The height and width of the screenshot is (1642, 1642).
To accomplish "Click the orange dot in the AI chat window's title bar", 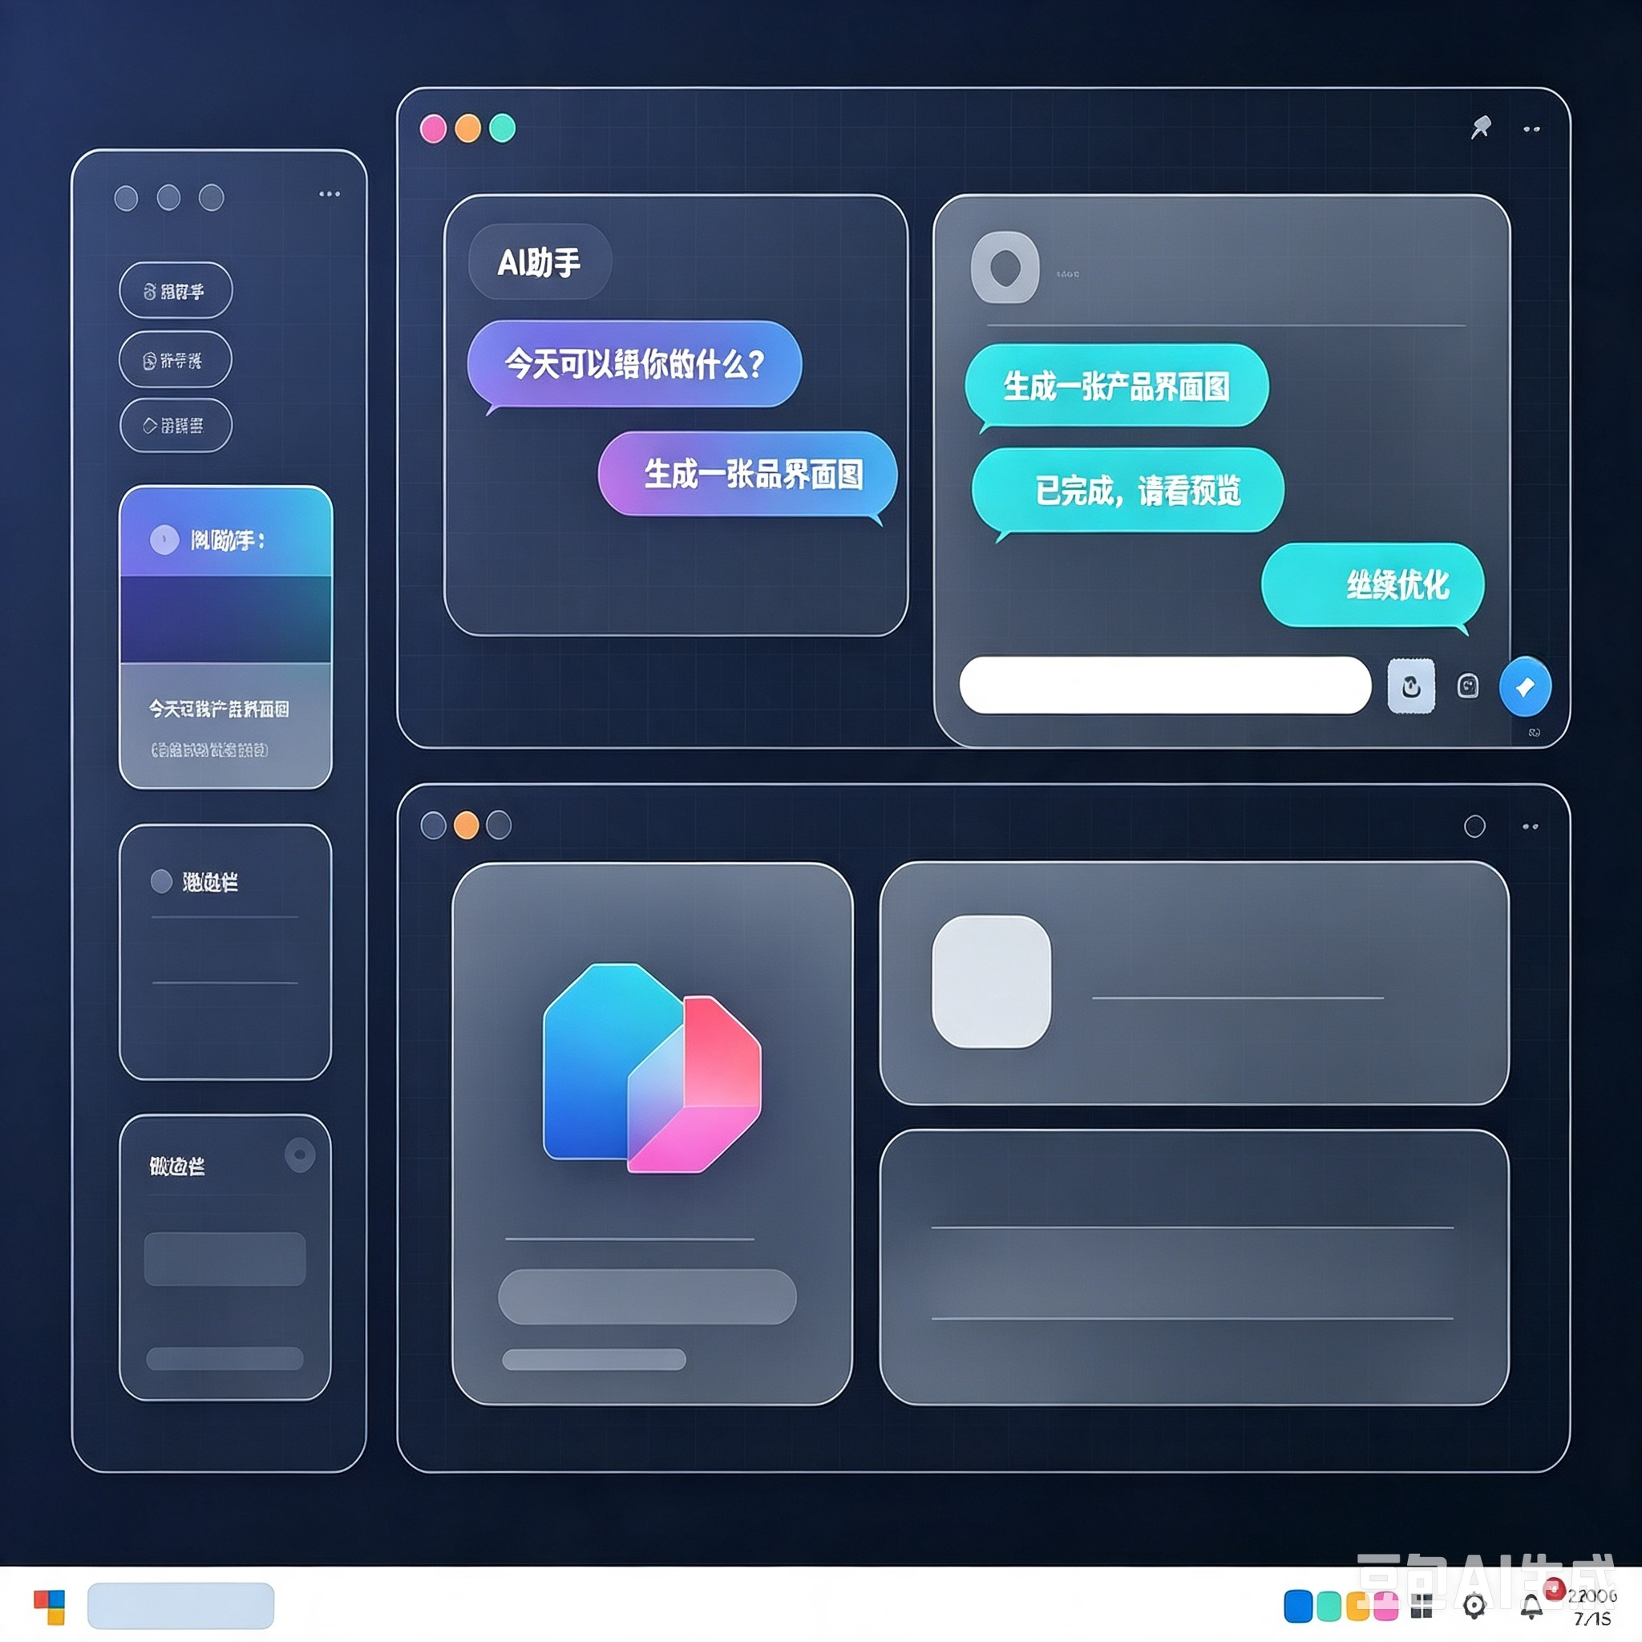I will [x=467, y=128].
